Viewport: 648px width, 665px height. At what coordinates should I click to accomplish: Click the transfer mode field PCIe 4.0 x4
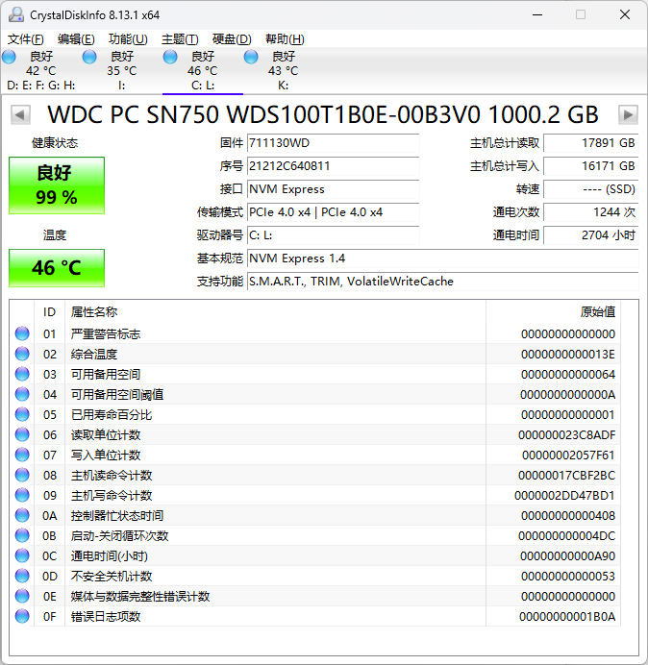[333, 212]
